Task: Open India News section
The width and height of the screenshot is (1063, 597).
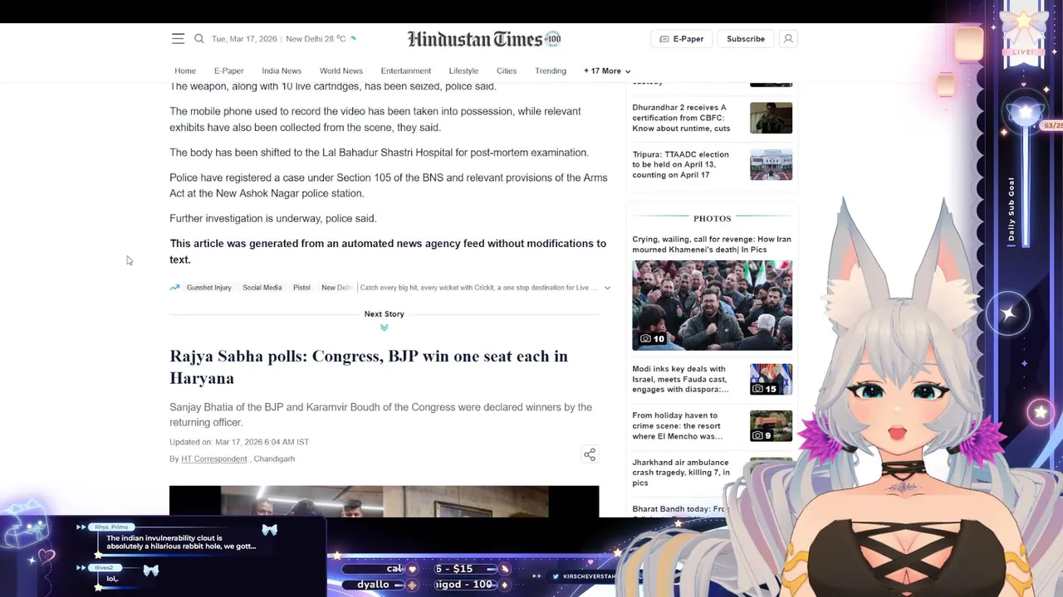Action: click(x=282, y=71)
